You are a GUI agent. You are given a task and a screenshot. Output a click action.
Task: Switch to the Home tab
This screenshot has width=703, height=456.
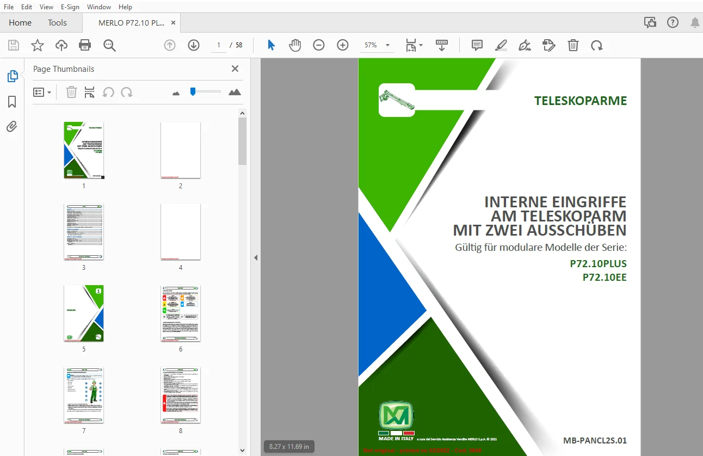[20, 23]
